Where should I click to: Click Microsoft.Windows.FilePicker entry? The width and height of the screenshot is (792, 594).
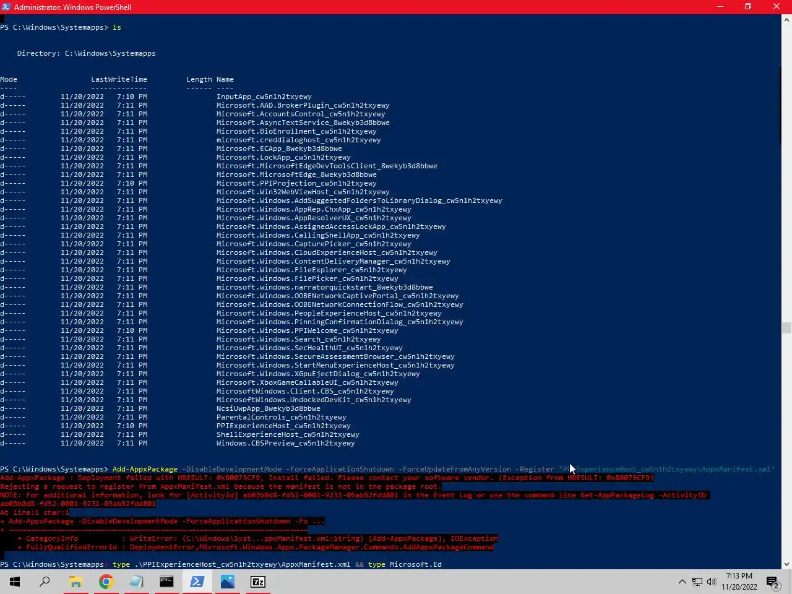click(308, 278)
